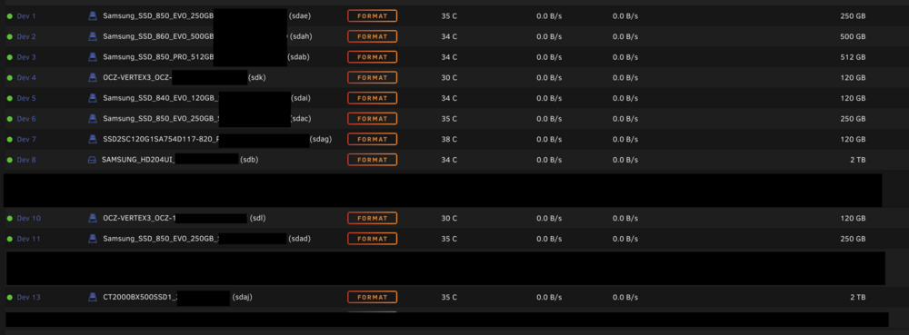Click the drive icon beside CT2000BX500SSD1
The image size is (909, 335).
pyautogui.click(x=92, y=298)
